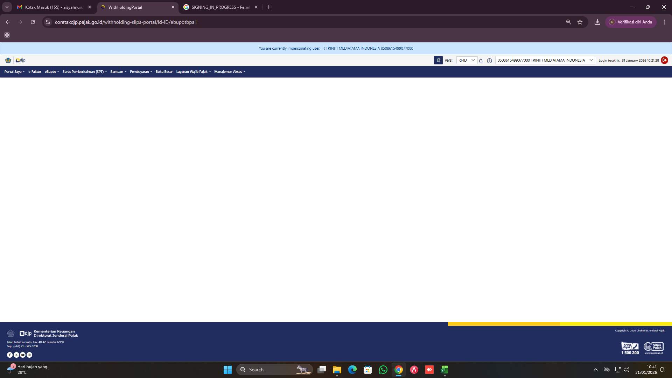
Task: Click the dark blue document icon beside Versi
Action: tap(438, 60)
